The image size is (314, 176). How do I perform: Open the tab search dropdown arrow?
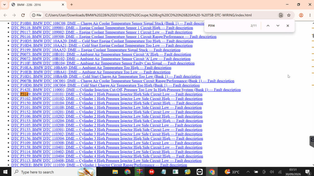coord(4,5)
